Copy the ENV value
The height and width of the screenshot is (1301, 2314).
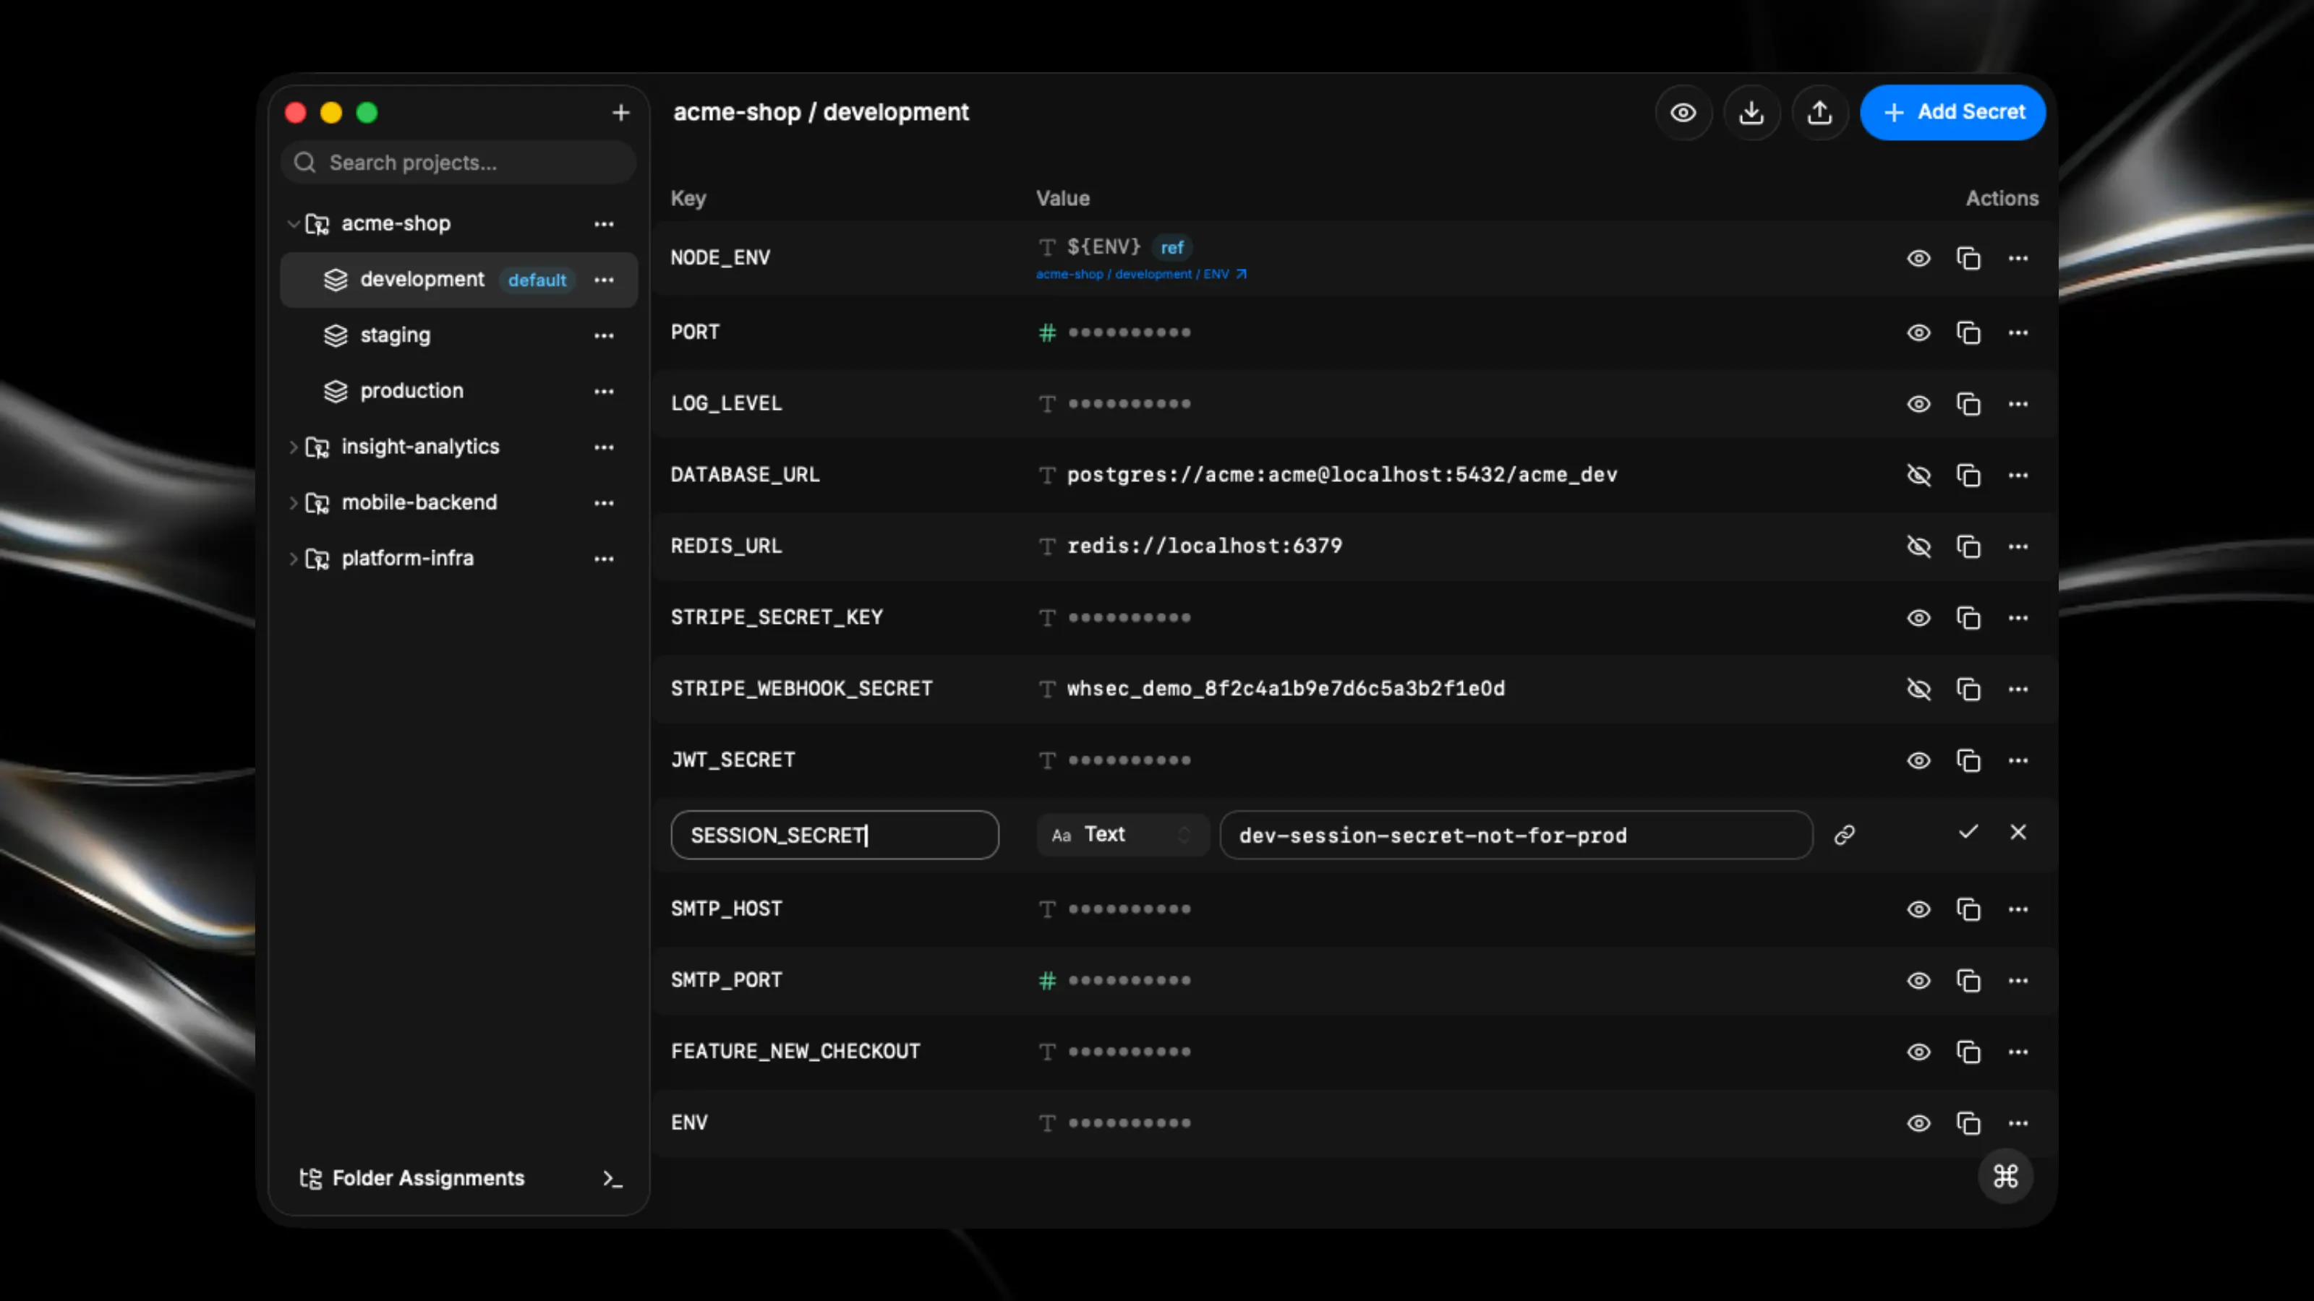(x=1968, y=1123)
